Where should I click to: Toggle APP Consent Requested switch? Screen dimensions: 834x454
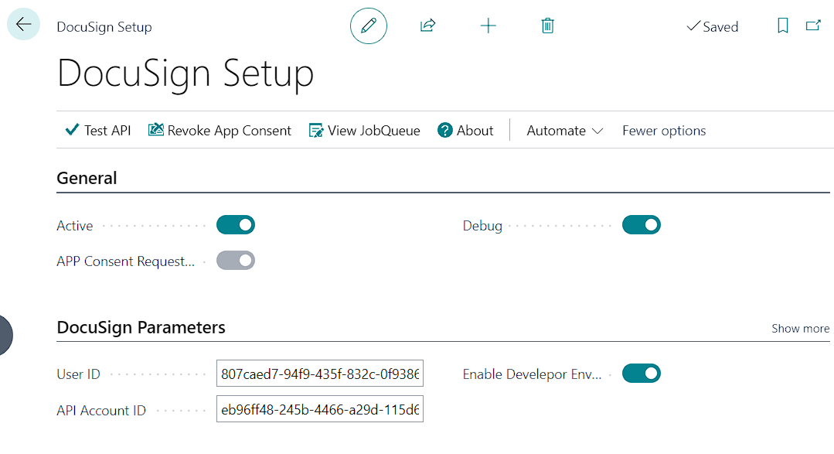[x=236, y=261]
